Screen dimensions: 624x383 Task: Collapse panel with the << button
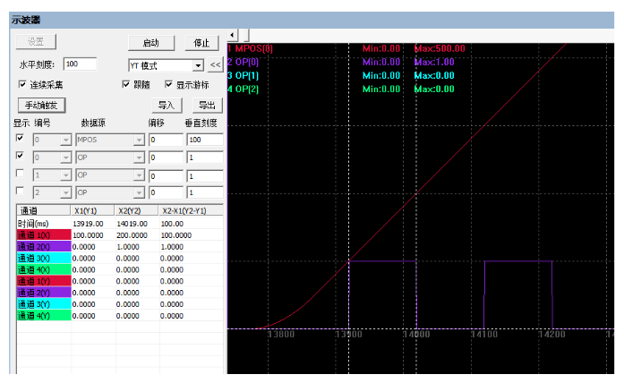tap(215, 64)
